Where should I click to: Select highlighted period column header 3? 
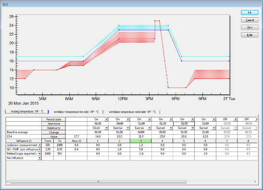coord(141,141)
